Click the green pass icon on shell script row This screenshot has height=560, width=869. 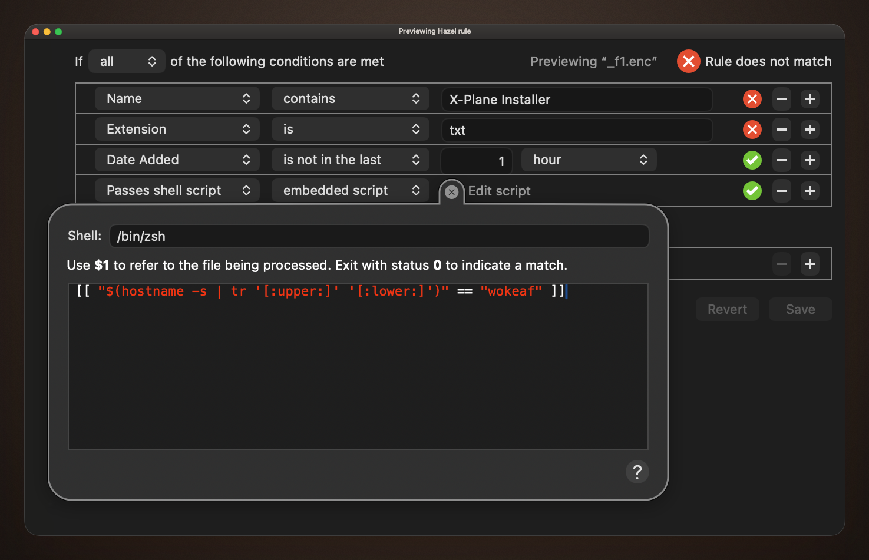tap(752, 191)
